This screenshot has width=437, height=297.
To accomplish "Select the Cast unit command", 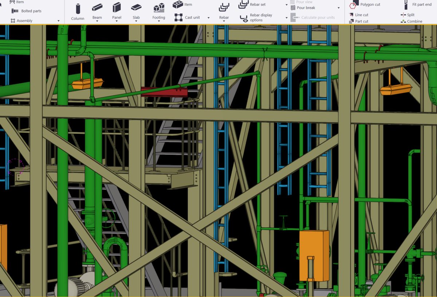I will pyautogui.click(x=188, y=17).
